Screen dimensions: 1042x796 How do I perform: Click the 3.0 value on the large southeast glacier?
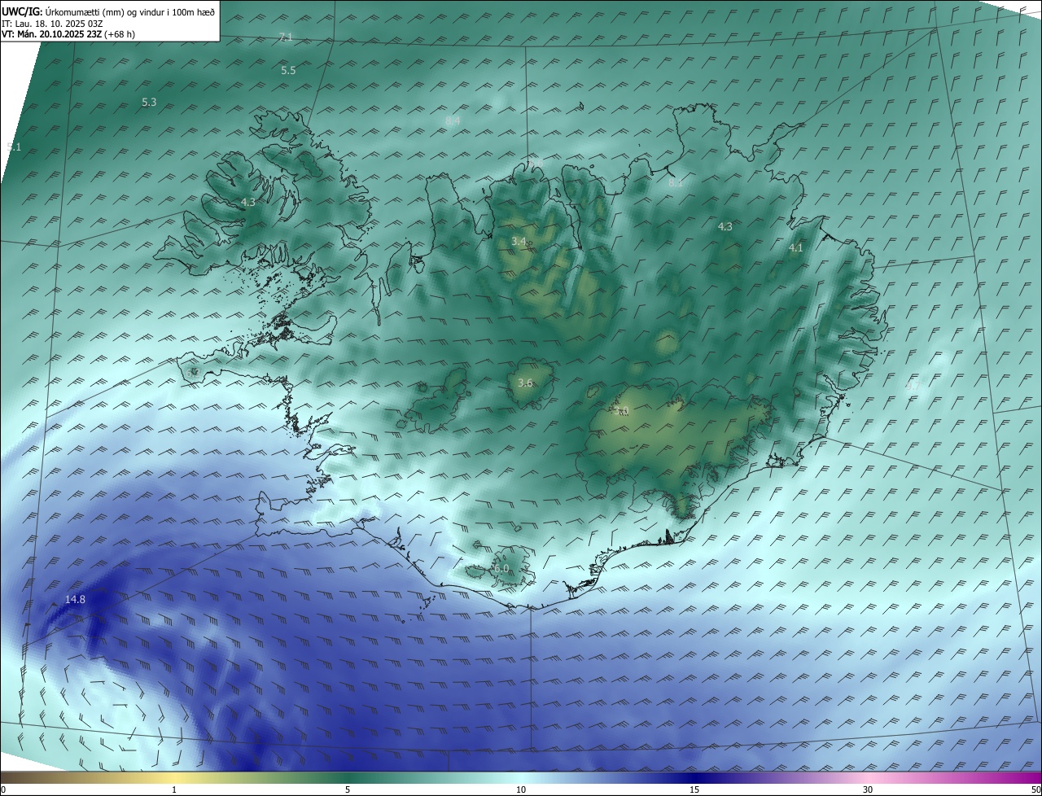click(623, 412)
